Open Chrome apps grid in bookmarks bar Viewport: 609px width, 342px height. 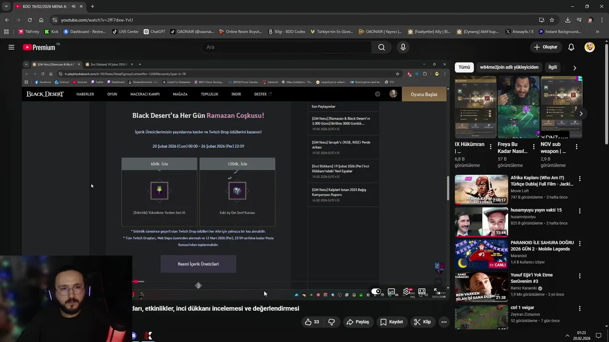(x=6, y=32)
